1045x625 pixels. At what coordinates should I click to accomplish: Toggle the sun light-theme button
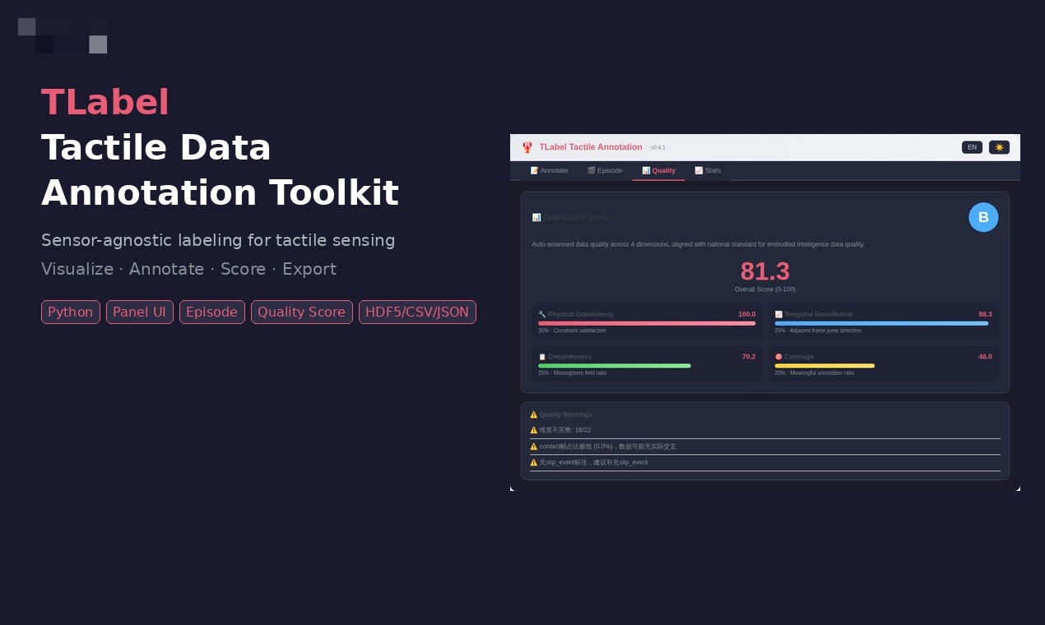point(999,147)
